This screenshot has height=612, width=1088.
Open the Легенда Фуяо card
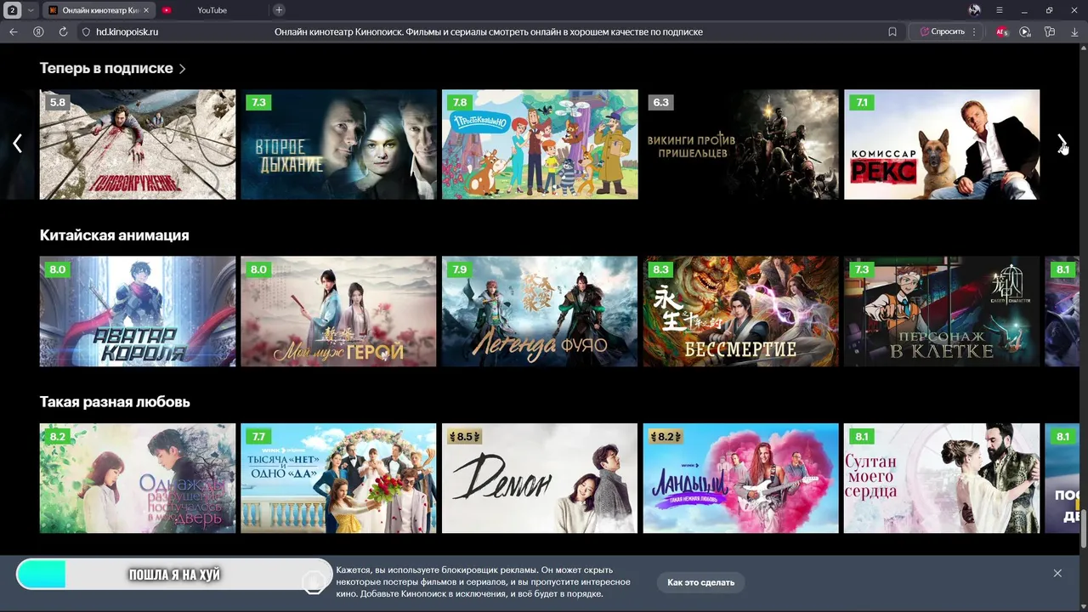540,311
